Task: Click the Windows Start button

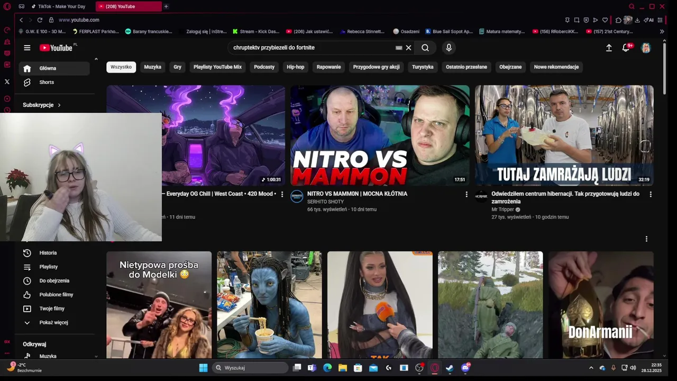Action: 203,368
